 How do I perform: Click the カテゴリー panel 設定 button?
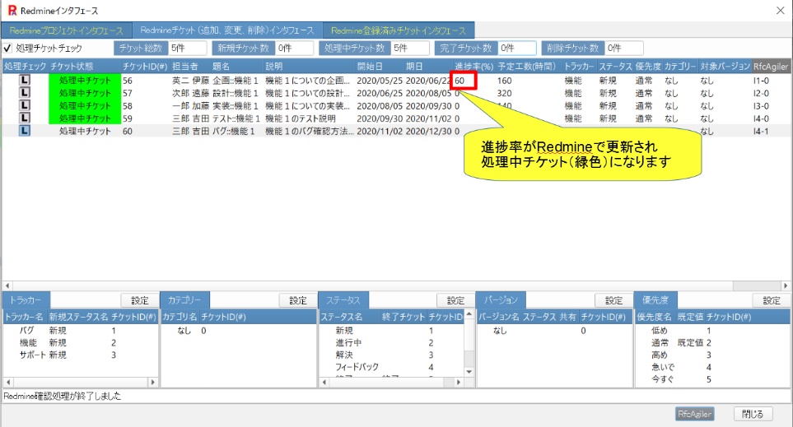(298, 300)
